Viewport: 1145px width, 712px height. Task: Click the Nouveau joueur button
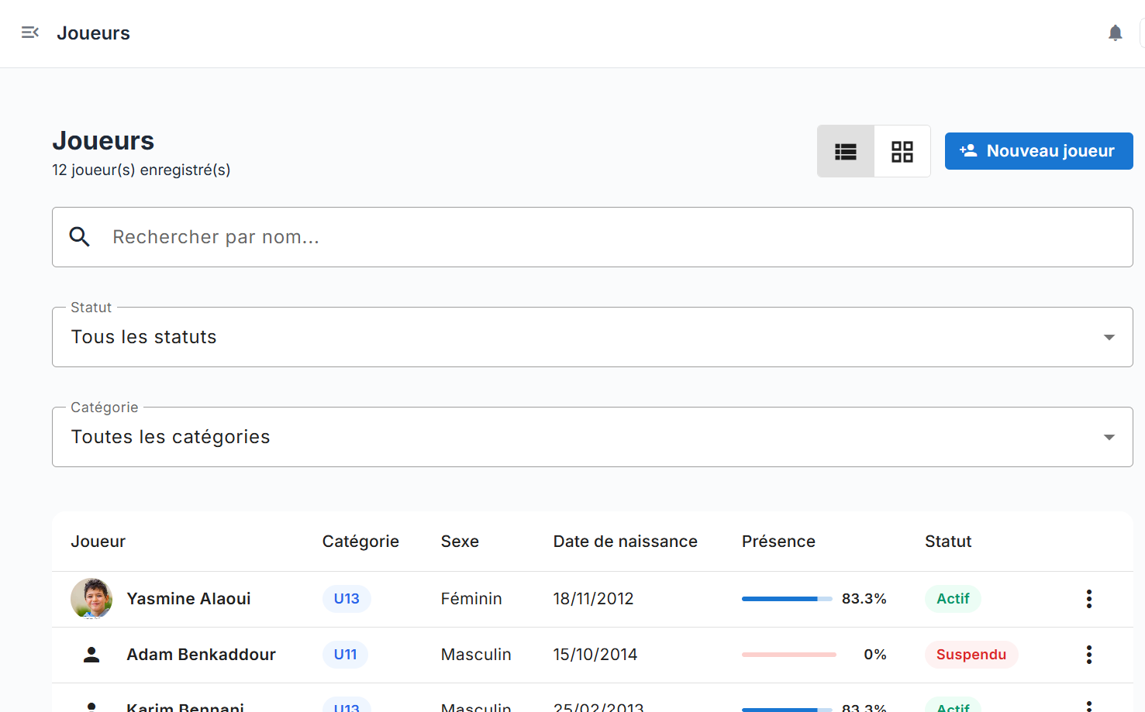click(x=1038, y=151)
